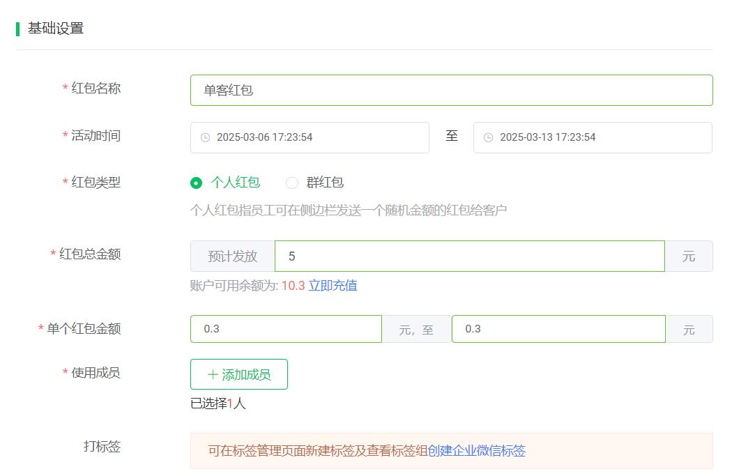Click the 添加成员 button
This screenshot has height=476, width=755.
pos(239,374)
